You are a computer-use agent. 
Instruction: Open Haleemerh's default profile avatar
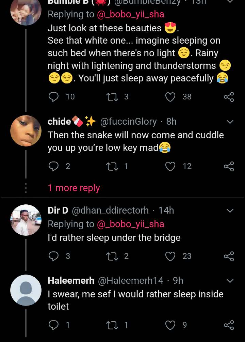(x=26, y=290)
